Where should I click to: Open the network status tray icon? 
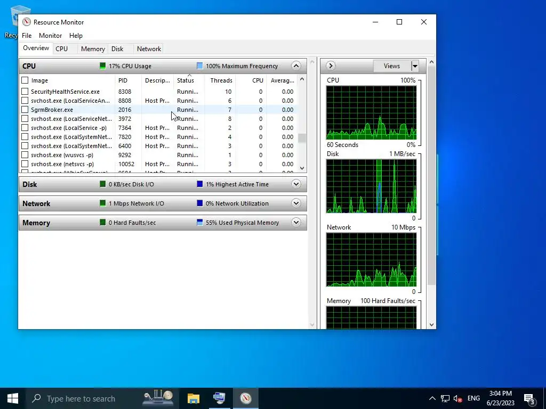445,398
